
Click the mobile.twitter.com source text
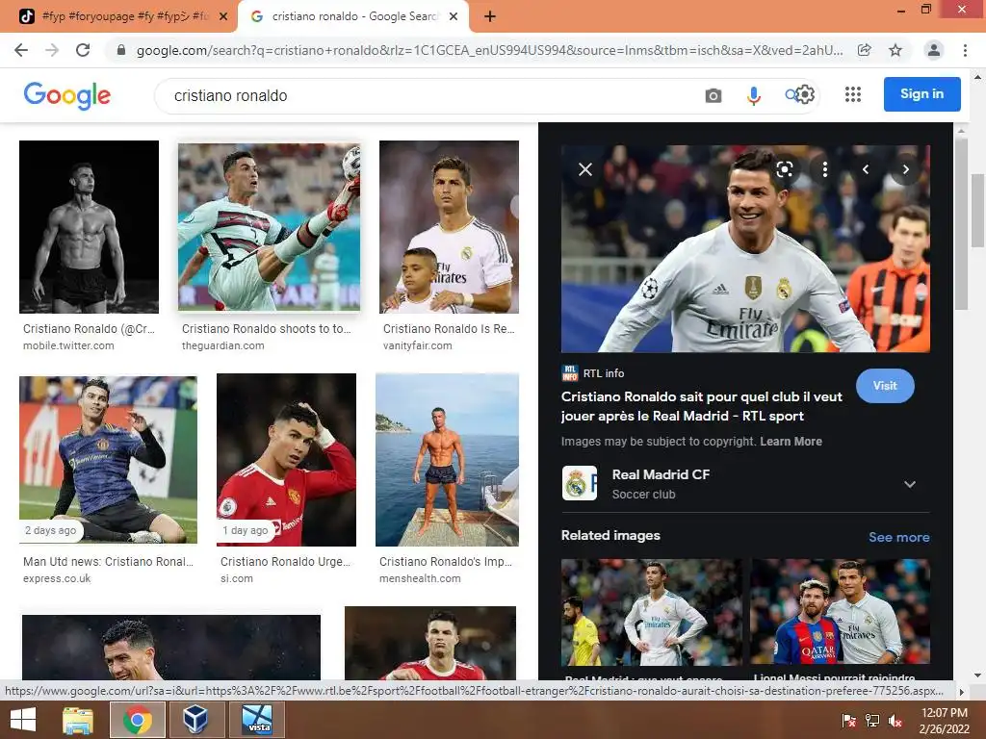[68, 345]
